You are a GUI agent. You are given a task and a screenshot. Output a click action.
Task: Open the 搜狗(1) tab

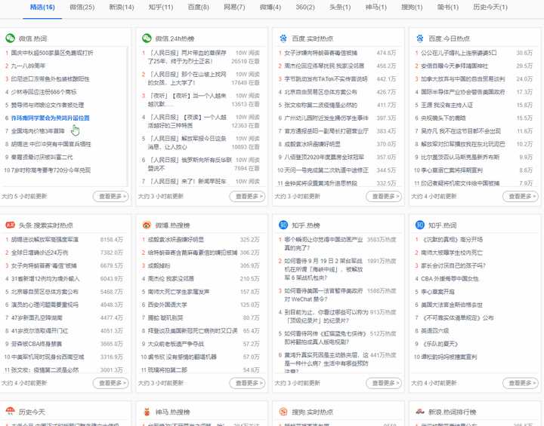[412, 8]
